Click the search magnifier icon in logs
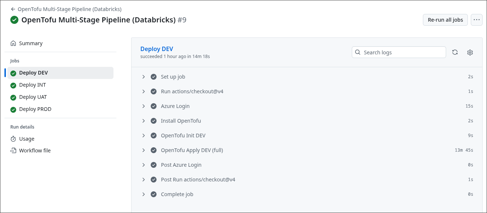 358,53
